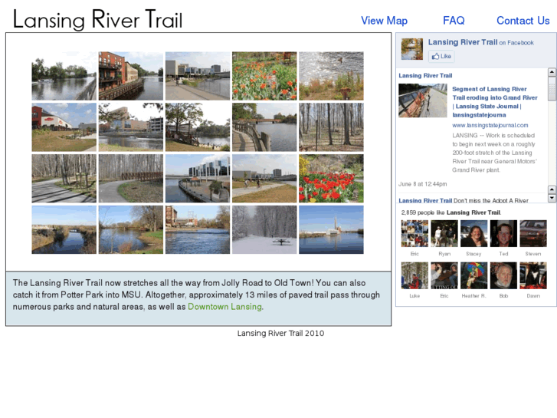Click the 'June 8 at 12:44pm' timestamp
Image resolution: width=557 pixels, height=418 pixels.
[x=422, y=184]
